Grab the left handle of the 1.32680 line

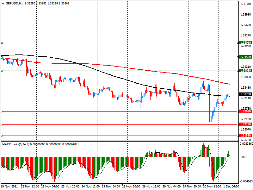pos(2,112)
